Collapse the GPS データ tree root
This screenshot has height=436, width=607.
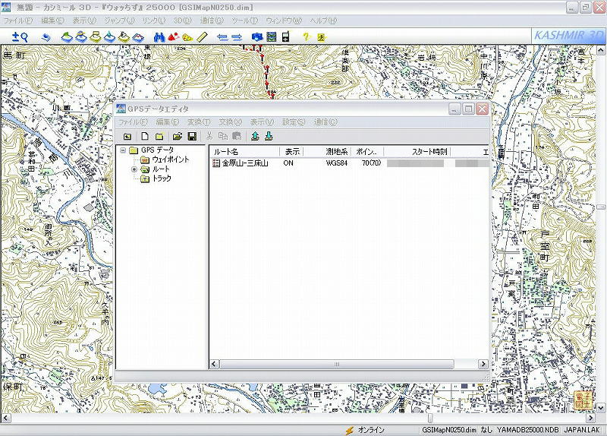pyautogui.click(x=123, y=150)
